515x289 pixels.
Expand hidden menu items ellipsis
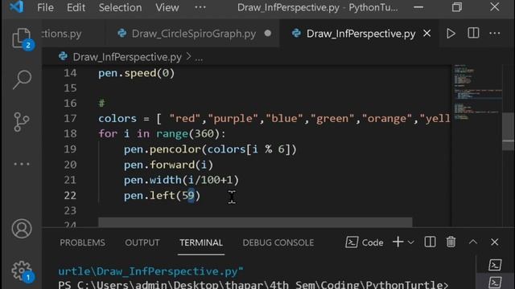click(200, 7)
